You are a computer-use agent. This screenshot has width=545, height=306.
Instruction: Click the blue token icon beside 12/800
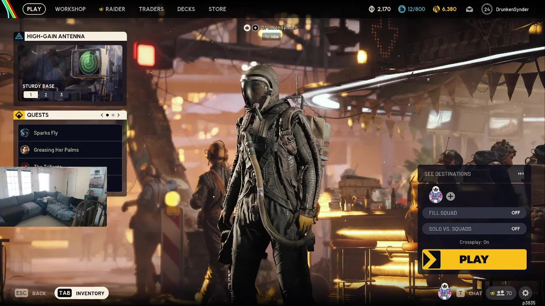(x=402, y=9)
